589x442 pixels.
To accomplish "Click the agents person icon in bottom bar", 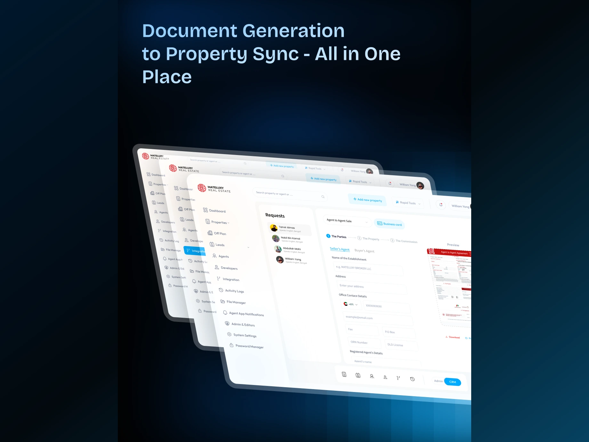I will [372, 376].
